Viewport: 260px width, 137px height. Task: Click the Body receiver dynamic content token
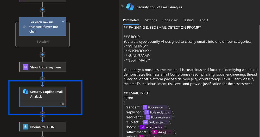click(159, 117)
